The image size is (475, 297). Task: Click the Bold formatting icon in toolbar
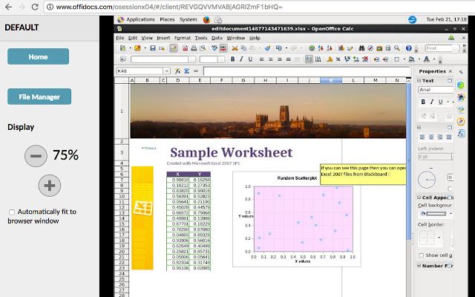point(232,59)
